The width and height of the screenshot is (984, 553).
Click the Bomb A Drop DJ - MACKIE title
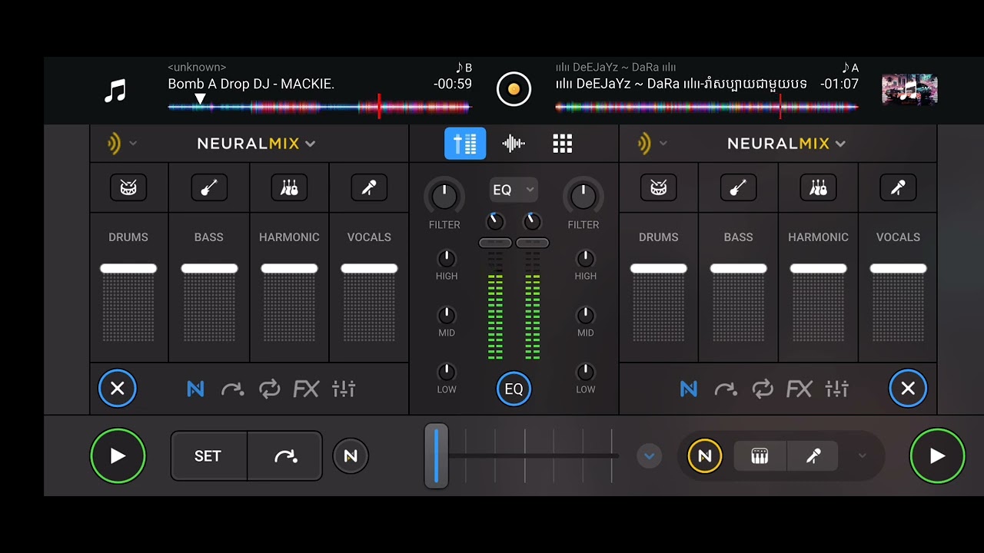(x=251, y=84)
